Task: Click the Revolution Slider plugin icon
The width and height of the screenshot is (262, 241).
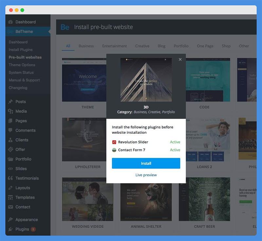Action: click(x=114, y=142)
